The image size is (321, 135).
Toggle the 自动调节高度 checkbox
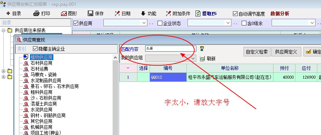[235, 14]
